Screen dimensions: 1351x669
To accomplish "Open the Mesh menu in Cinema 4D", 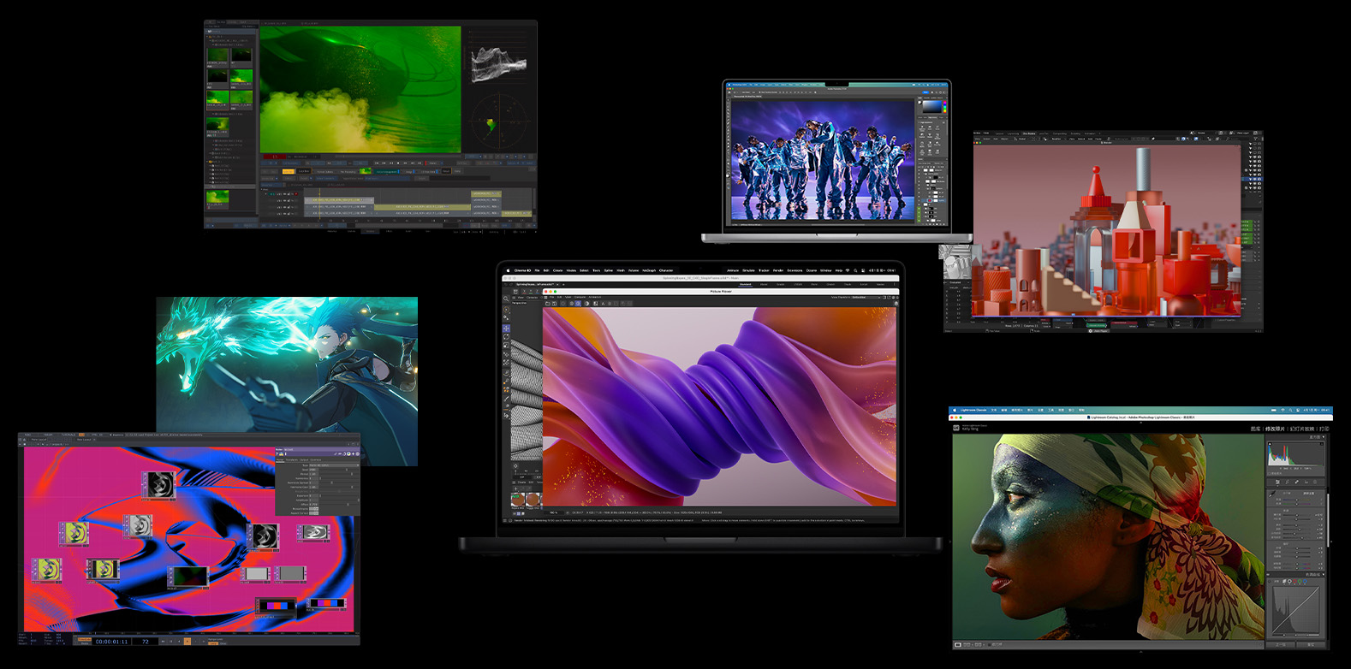I will tap(621, 270).
